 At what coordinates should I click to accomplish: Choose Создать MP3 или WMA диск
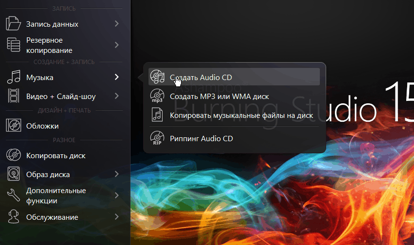[x=219, y=96]
